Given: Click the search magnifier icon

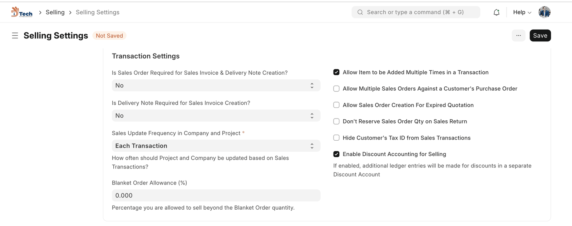Looking at the screenshot, I should (360, 12).
